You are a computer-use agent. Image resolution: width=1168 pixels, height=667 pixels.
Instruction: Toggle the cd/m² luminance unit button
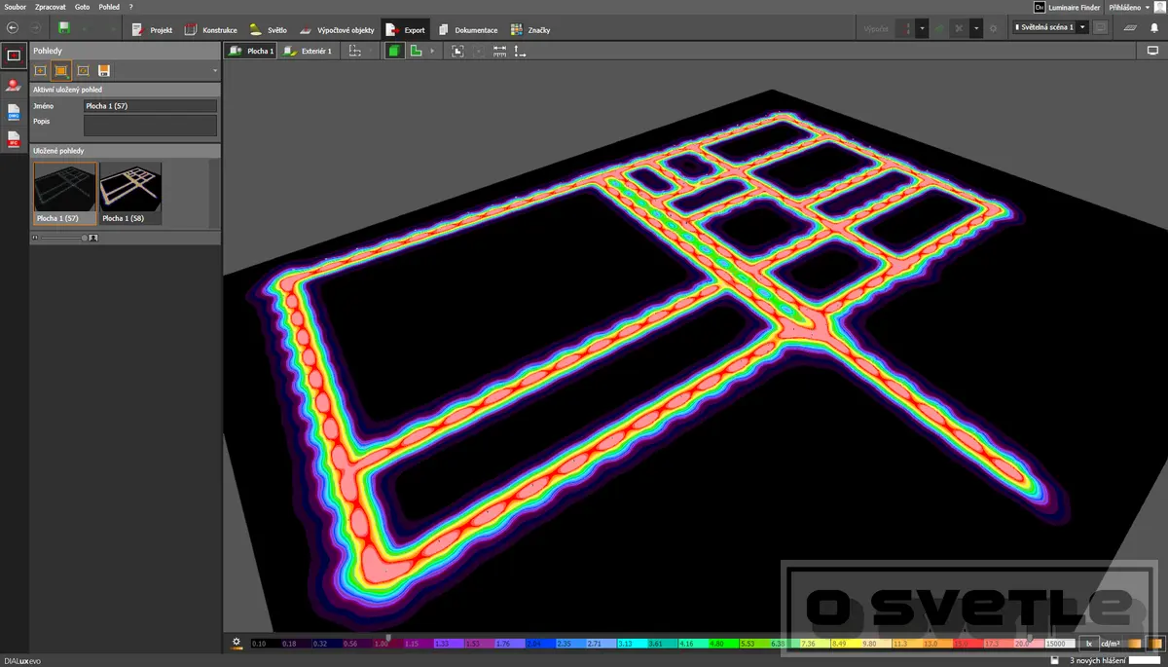click(1111, 644)
